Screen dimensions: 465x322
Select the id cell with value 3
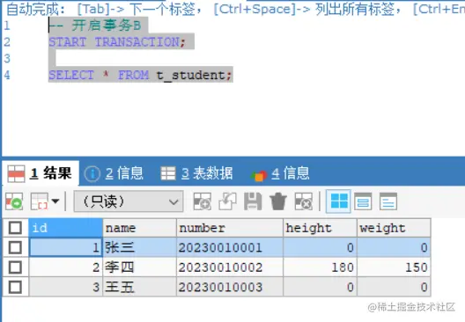click(65, 287)
